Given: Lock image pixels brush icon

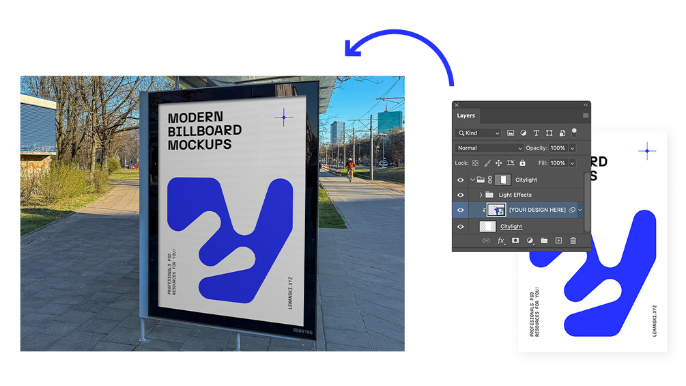Looking at the screenshot, I should 487,163.
